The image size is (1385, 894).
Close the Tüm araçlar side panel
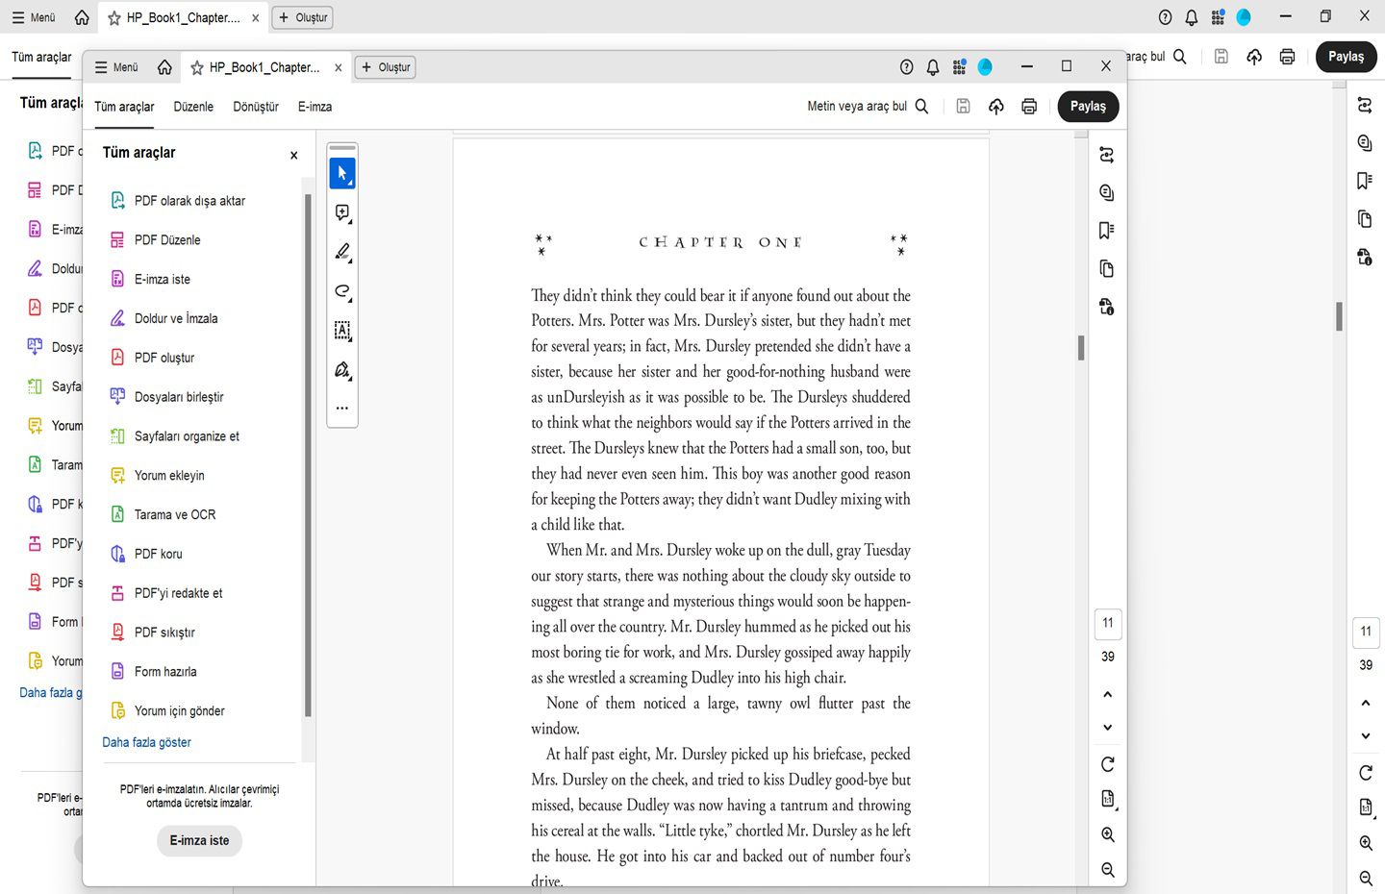point(294,156)
